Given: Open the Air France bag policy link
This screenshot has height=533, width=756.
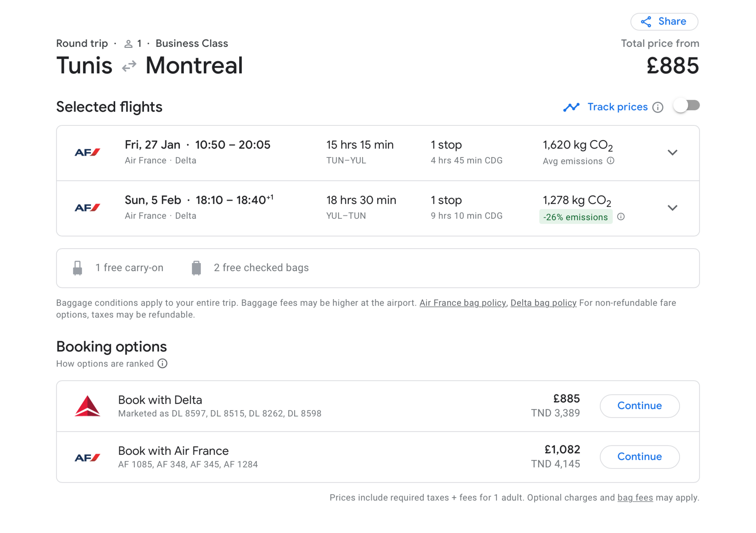Looking at the screenshot, I should coord(462,303).
